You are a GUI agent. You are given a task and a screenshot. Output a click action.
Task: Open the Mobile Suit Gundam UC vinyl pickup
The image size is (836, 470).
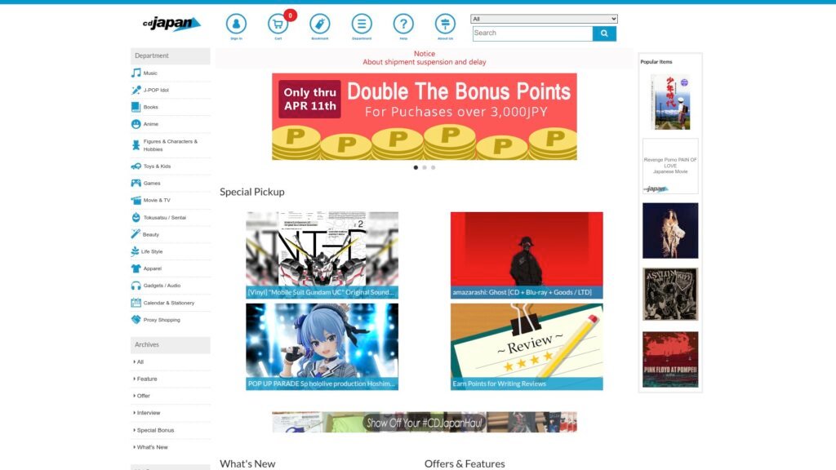[x=322, y=255]
